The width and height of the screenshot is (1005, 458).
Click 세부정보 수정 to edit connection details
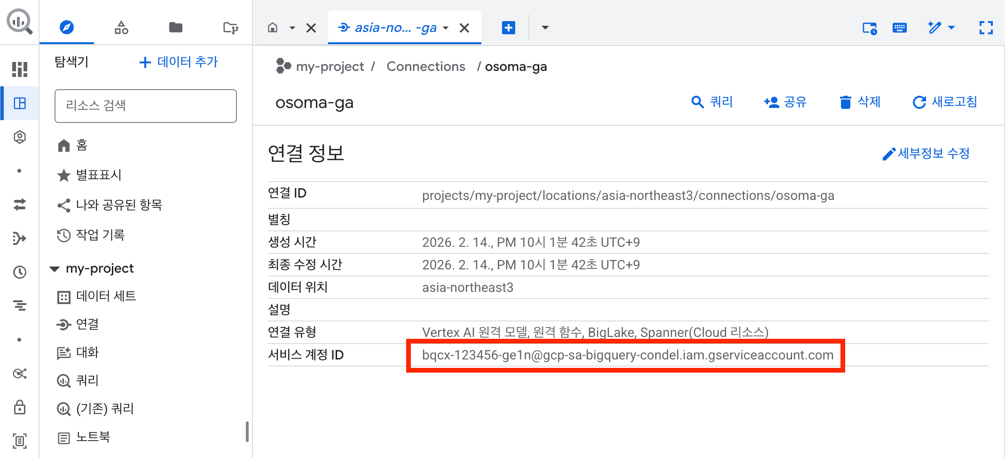[x=925, y=153]
